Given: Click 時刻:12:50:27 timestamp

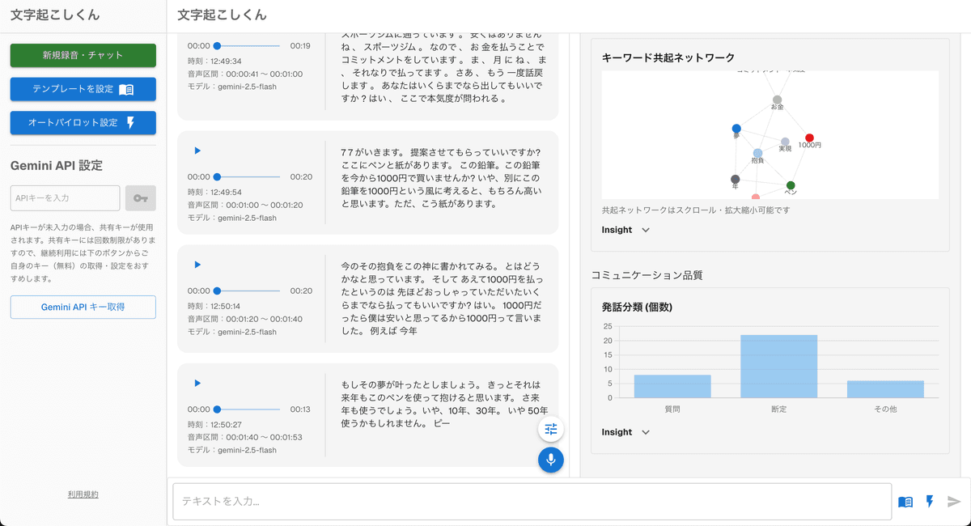Looking at the screenshot, I should pyautogui.click(x=214, y=424).
